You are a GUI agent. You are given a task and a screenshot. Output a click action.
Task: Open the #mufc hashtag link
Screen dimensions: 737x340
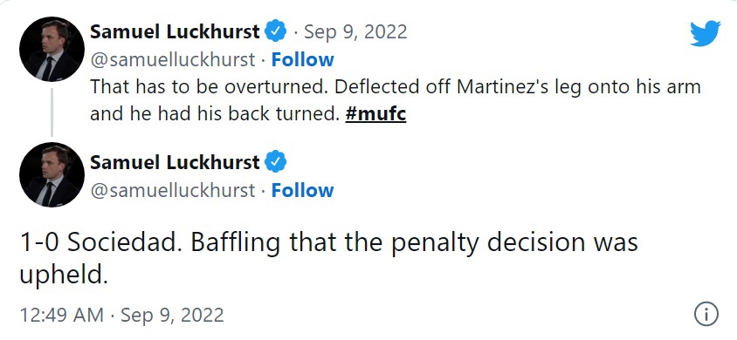coord(375,114)
